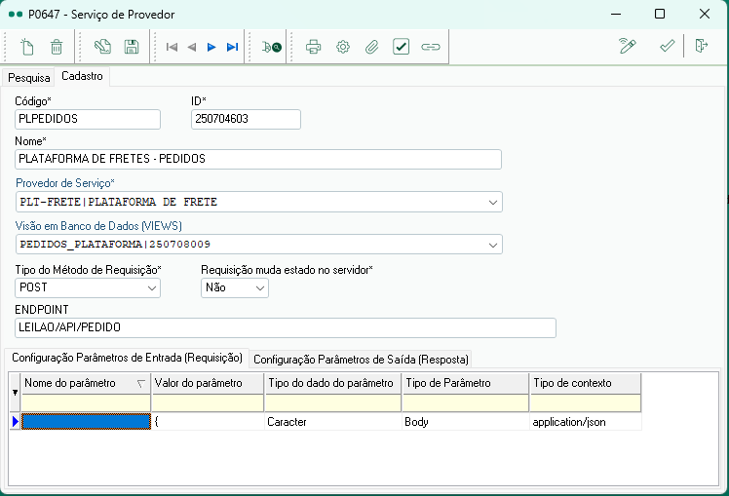Image resolution: width=729 pixels, height=496 pixels.
Task: Click the row indicator arrow in grid
Action: (x=15, y=422)
